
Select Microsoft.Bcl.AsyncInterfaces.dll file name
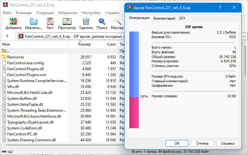pos(34,116)
